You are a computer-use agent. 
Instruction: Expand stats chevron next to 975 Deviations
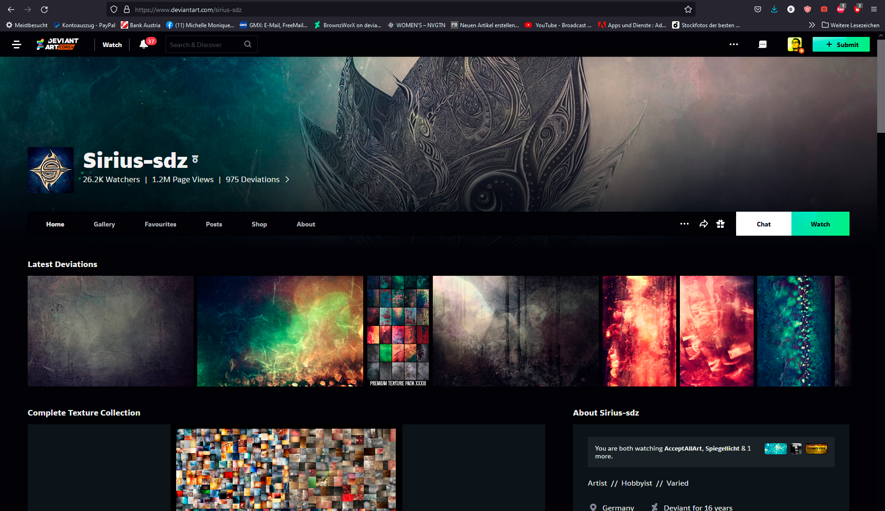[287, 179]
